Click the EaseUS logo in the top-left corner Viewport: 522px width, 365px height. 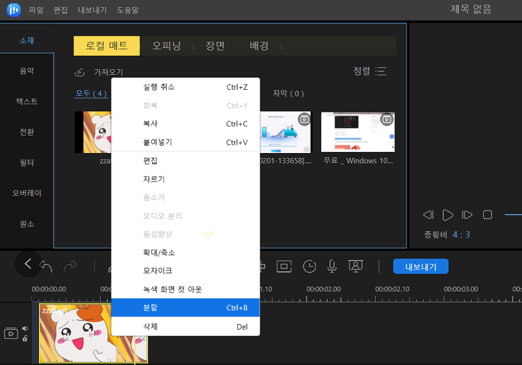12,9
